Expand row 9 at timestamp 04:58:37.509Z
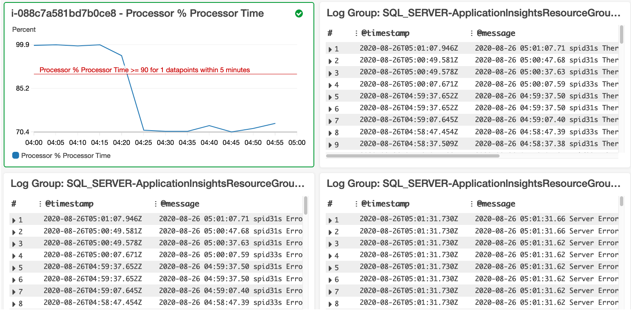 click(330, 145)
